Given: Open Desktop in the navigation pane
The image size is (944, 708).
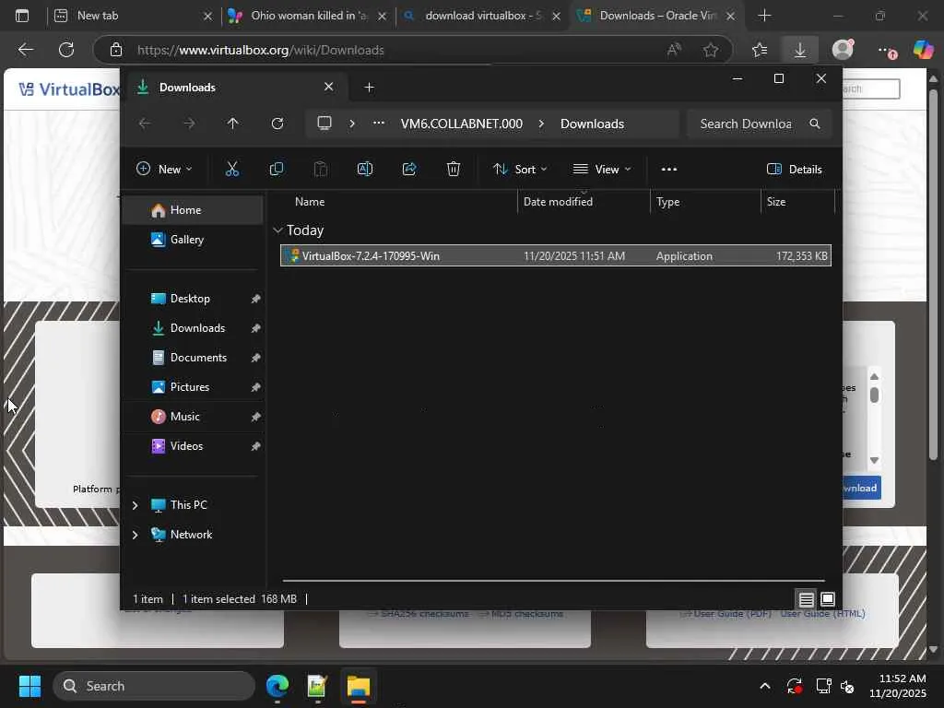Looking at the screenshot, I should (x=194, y=299).
